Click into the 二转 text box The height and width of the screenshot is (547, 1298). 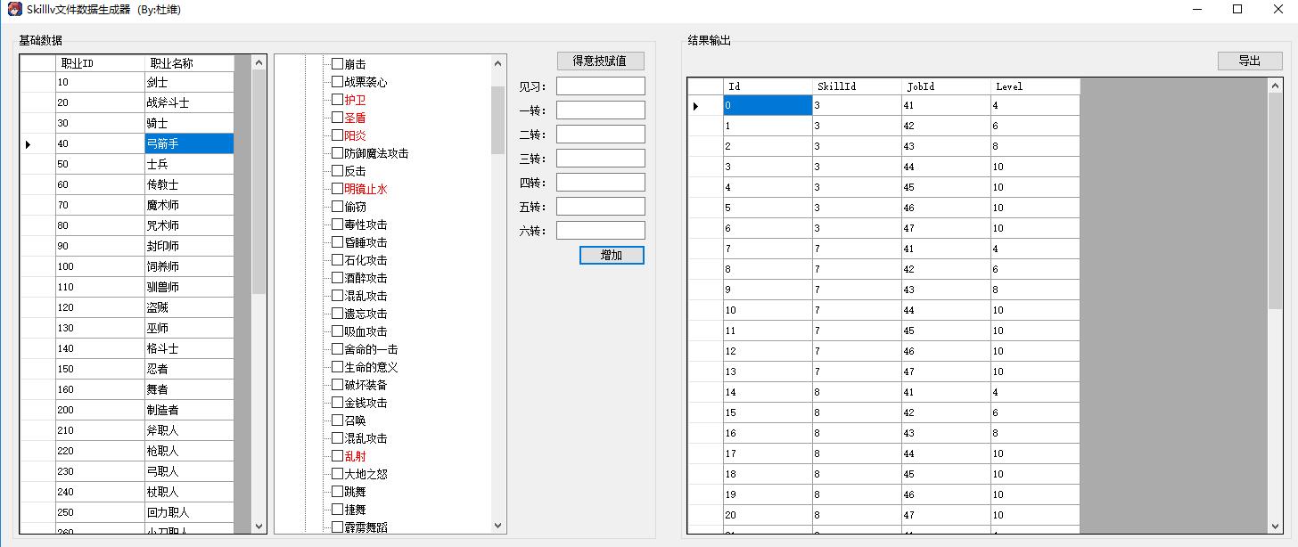coord(601,135)
